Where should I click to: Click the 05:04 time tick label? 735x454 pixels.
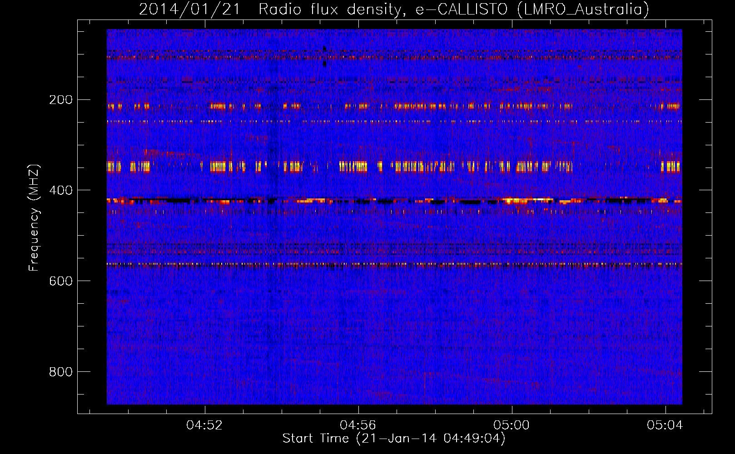[x=665, y=425]
